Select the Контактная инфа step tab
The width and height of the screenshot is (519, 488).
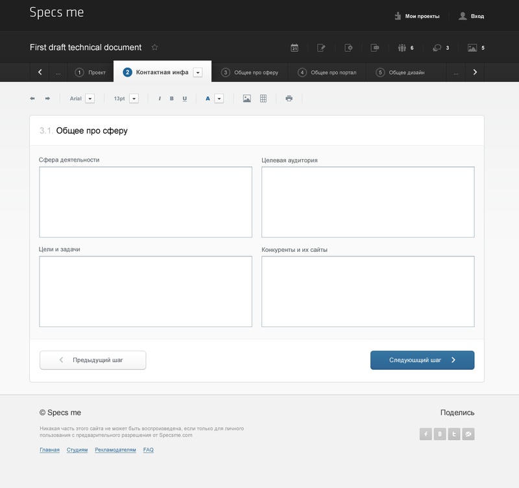tap(162, 72)
